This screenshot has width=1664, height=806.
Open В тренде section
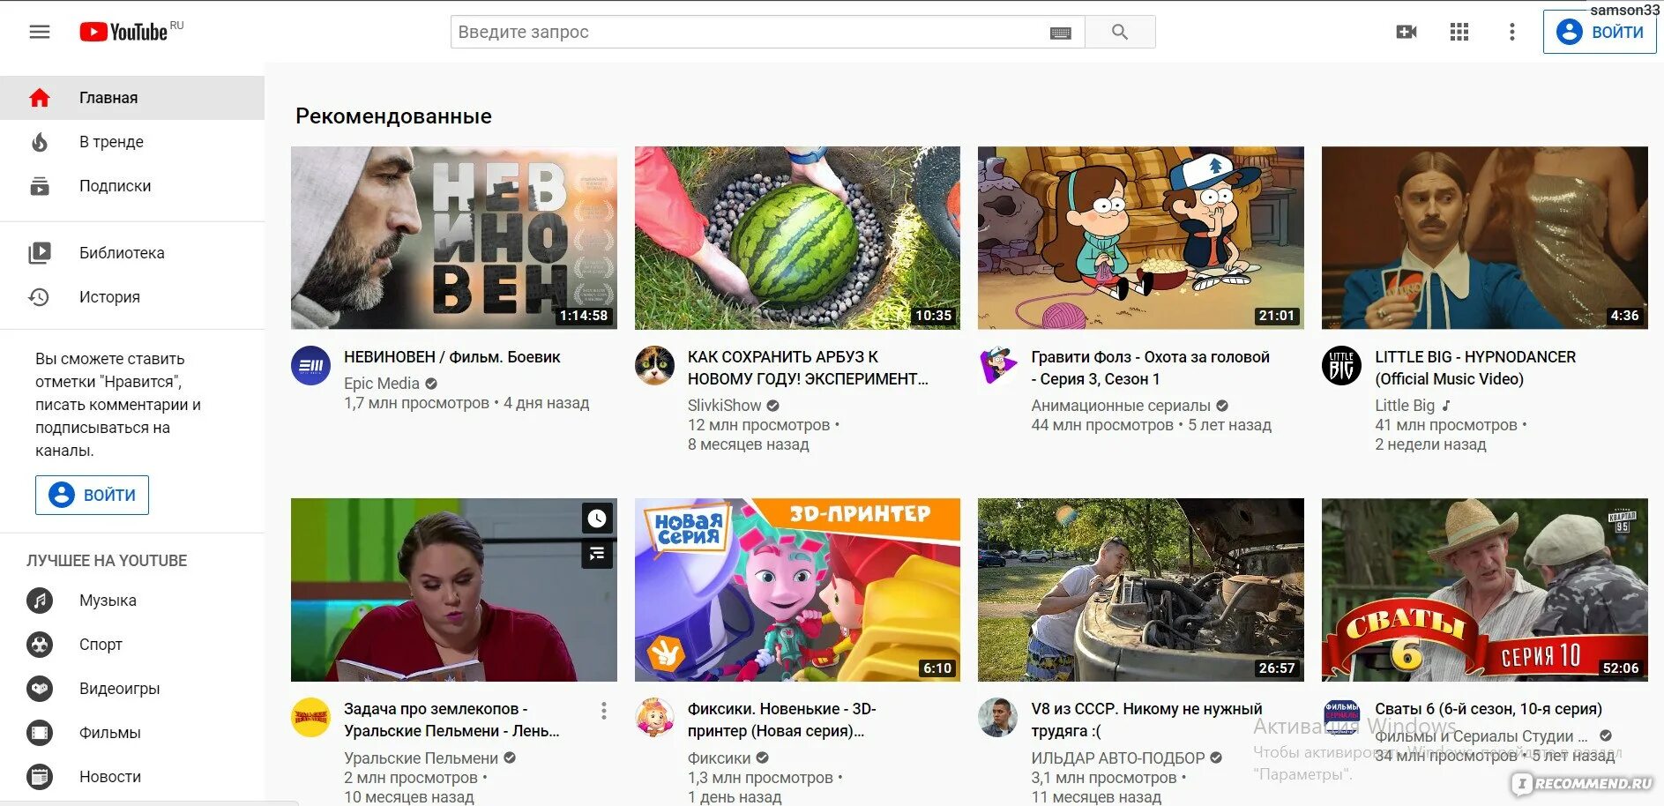[132, 142]
